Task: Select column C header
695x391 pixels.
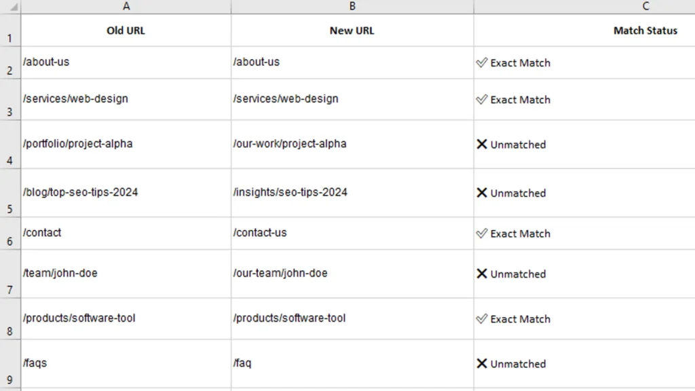Action: point(645,6)
